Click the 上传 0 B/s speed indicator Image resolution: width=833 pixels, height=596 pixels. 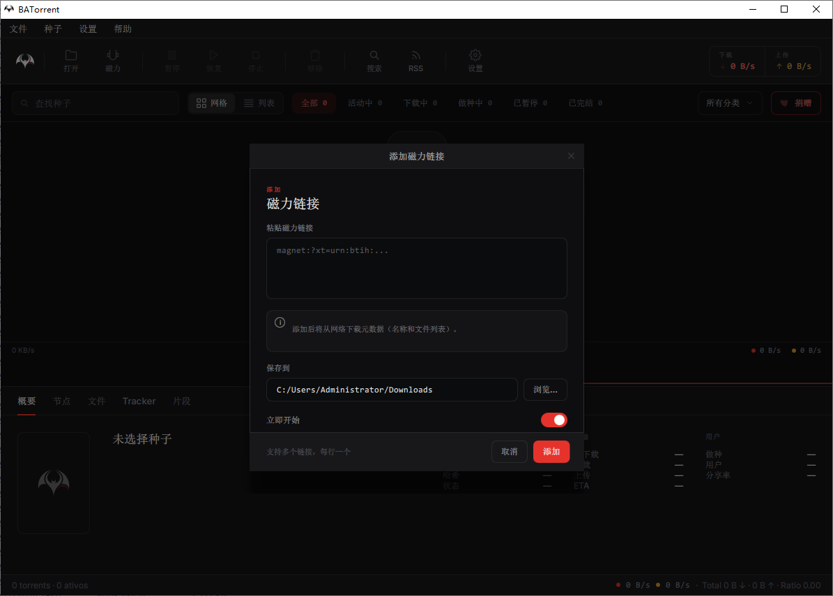(x=793, y=61)
